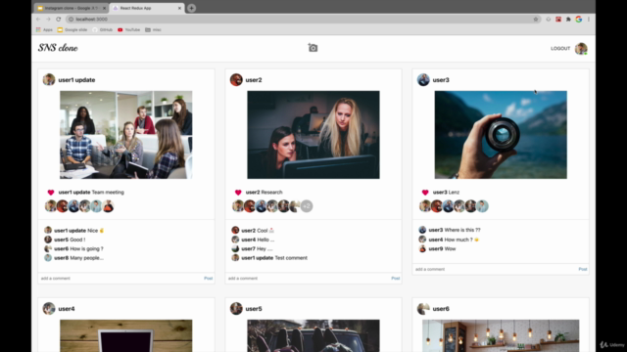Focus add a comment field under user3 post
Image resolution: width=627 pixels, height=352 pixels.
[x=494, y=269]
